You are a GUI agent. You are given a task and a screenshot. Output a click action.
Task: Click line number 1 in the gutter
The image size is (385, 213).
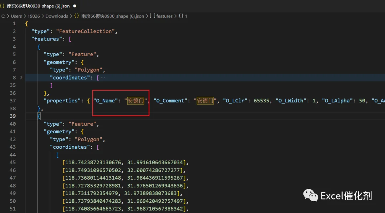14,23
